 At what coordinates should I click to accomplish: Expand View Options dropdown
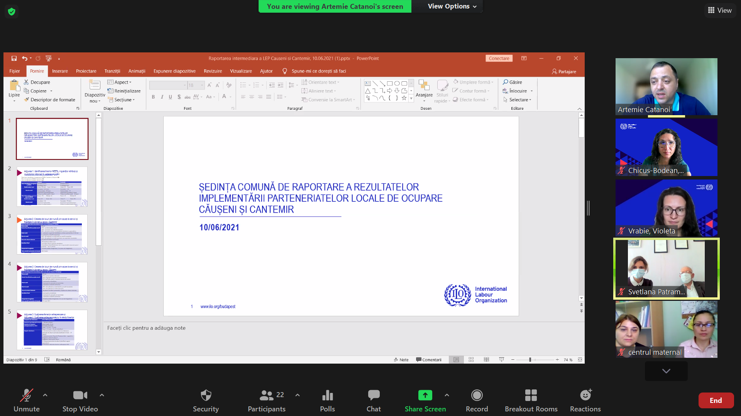coord(452,6)
